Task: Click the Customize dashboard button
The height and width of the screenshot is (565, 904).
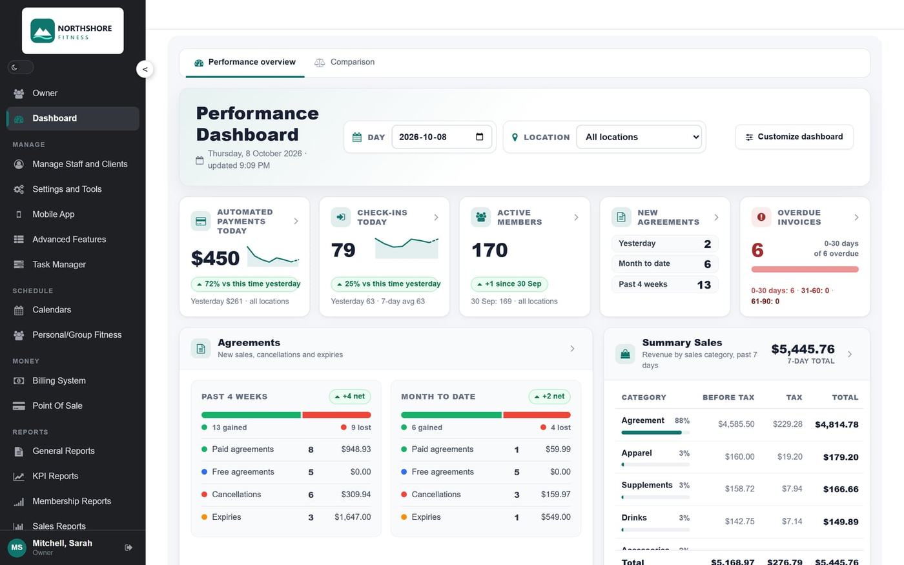Action: (x=794, y=137)
